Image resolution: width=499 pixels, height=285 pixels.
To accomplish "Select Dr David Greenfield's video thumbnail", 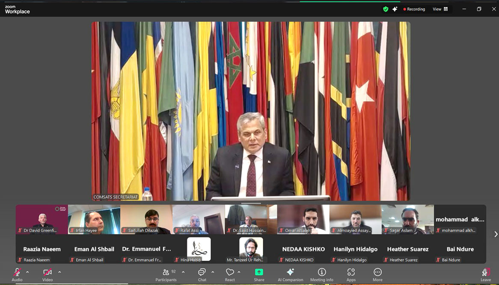I will point(42,220).
